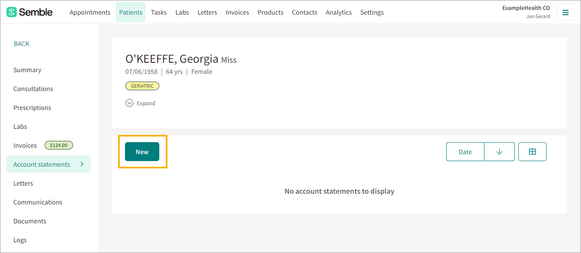Viewport: 581px width, 253px height.
Task: Open the Appointments tab
Action: tap(90, 12)
